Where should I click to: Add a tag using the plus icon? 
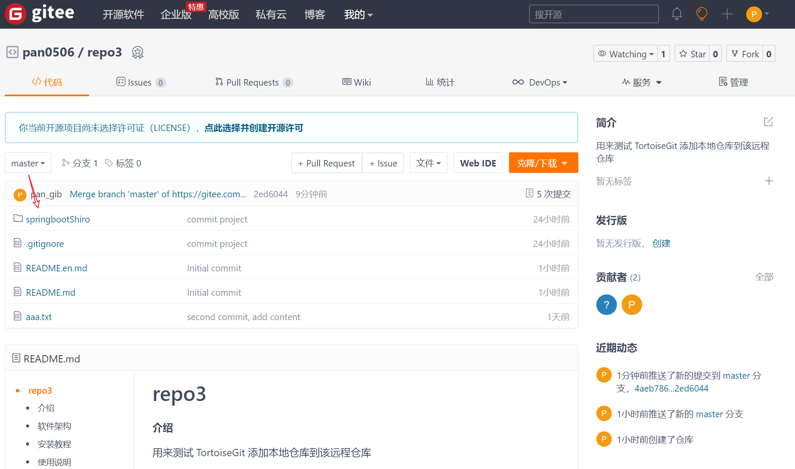(x=769, y=181)
